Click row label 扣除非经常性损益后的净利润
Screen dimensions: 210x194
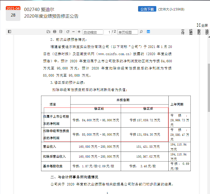pos(56,134)
